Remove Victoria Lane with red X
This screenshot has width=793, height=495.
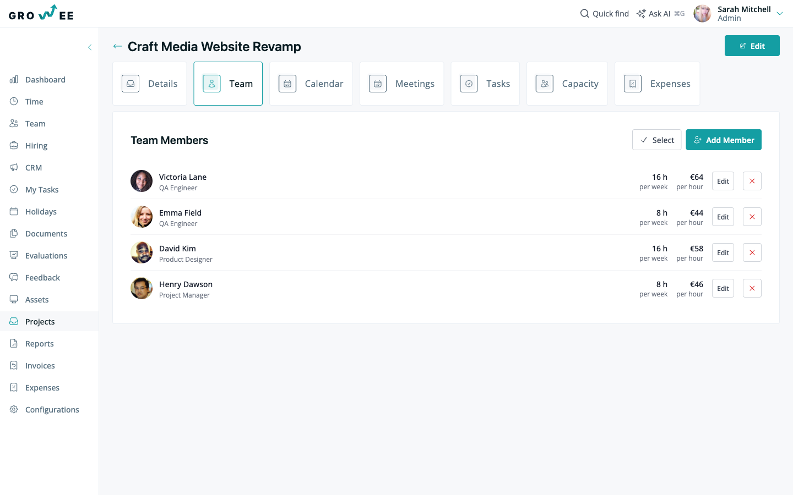(752, 181)
